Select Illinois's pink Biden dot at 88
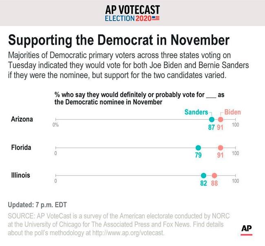The height and width of the screenshot is (246, 265). (214, 176)
